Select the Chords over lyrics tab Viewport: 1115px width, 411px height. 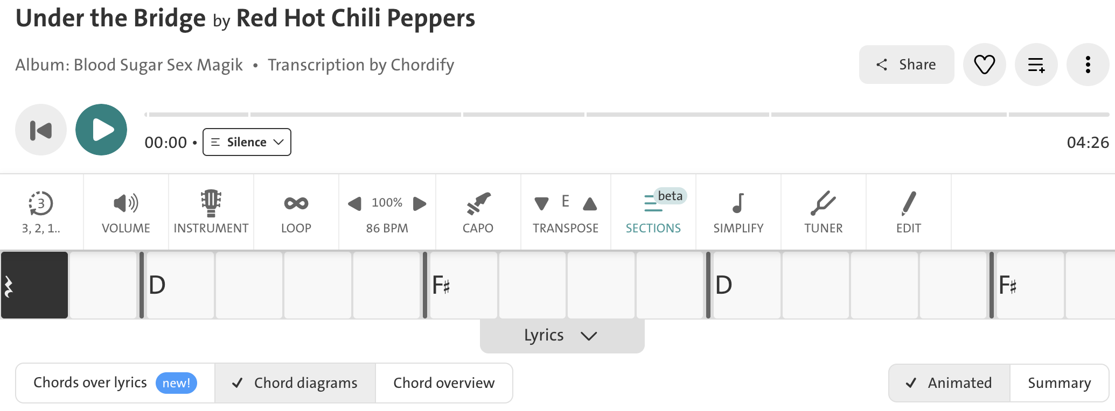[x=115, y=383]
